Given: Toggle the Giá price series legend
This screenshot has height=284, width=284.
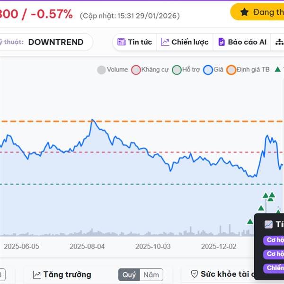Looking at the screenshot, I should 213,70.
